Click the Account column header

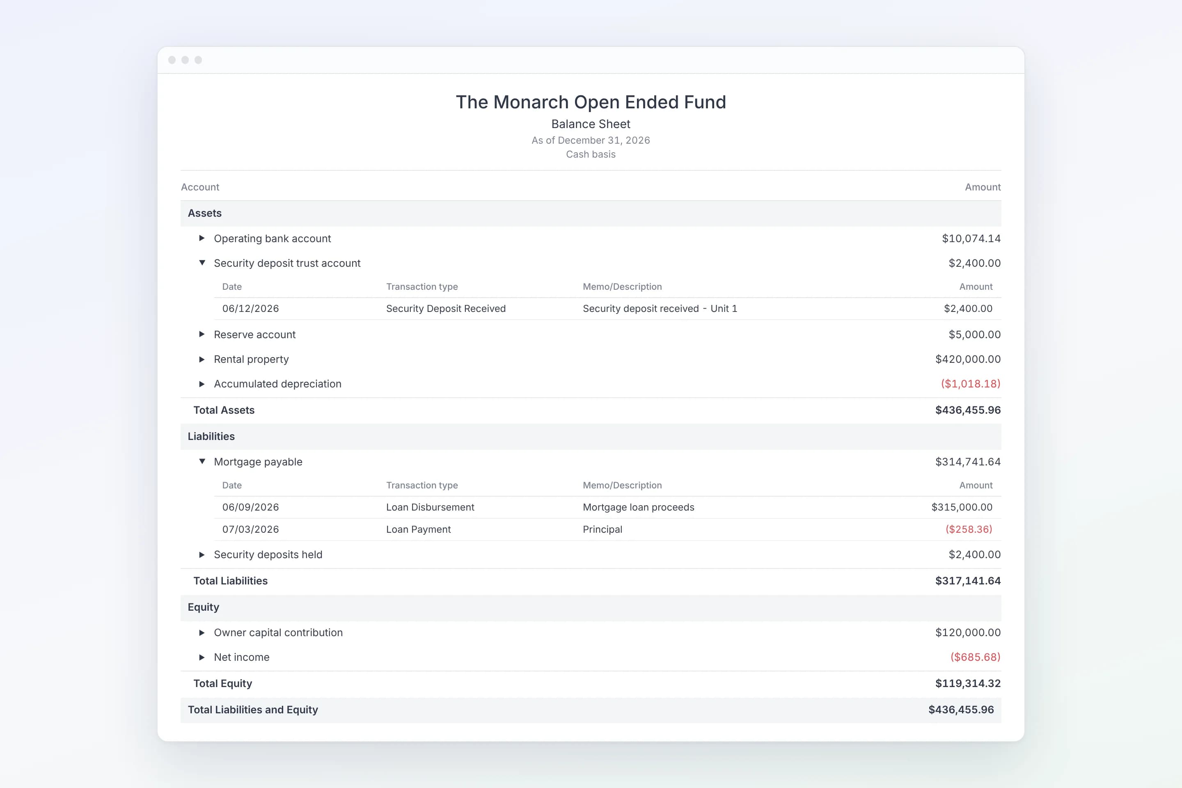[200, 187]
